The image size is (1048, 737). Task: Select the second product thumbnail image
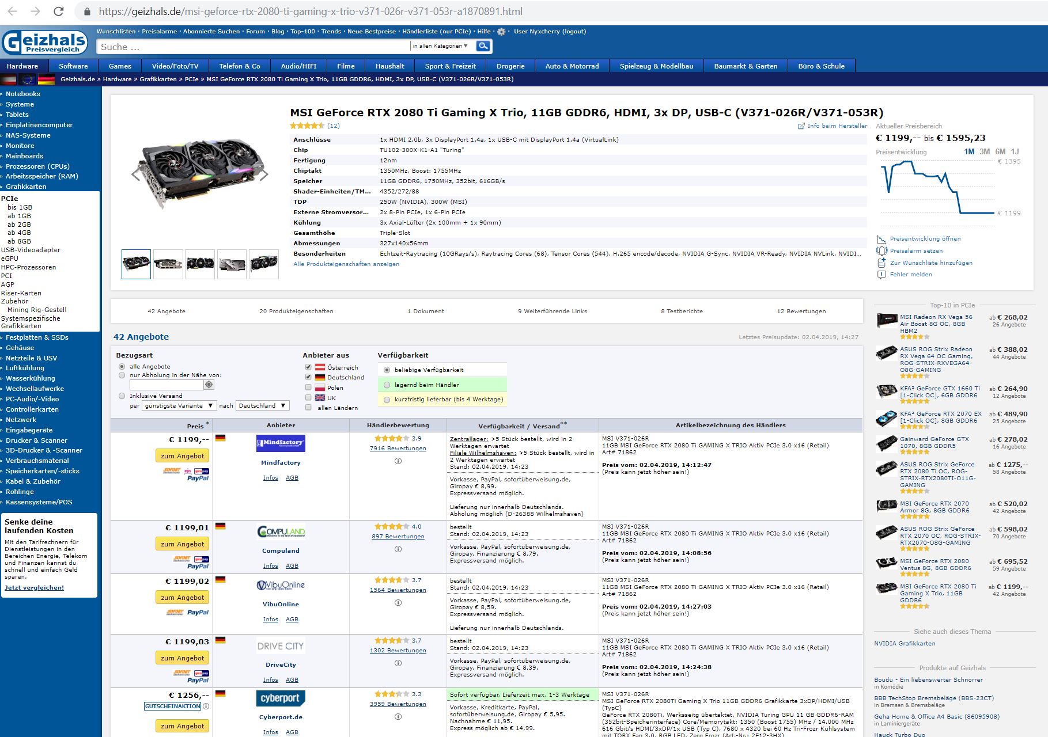pos(168,264)
